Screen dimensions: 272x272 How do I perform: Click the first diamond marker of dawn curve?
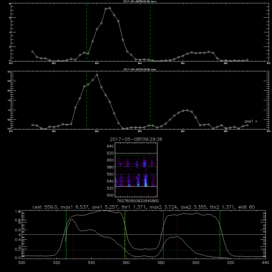pos(32,51)
